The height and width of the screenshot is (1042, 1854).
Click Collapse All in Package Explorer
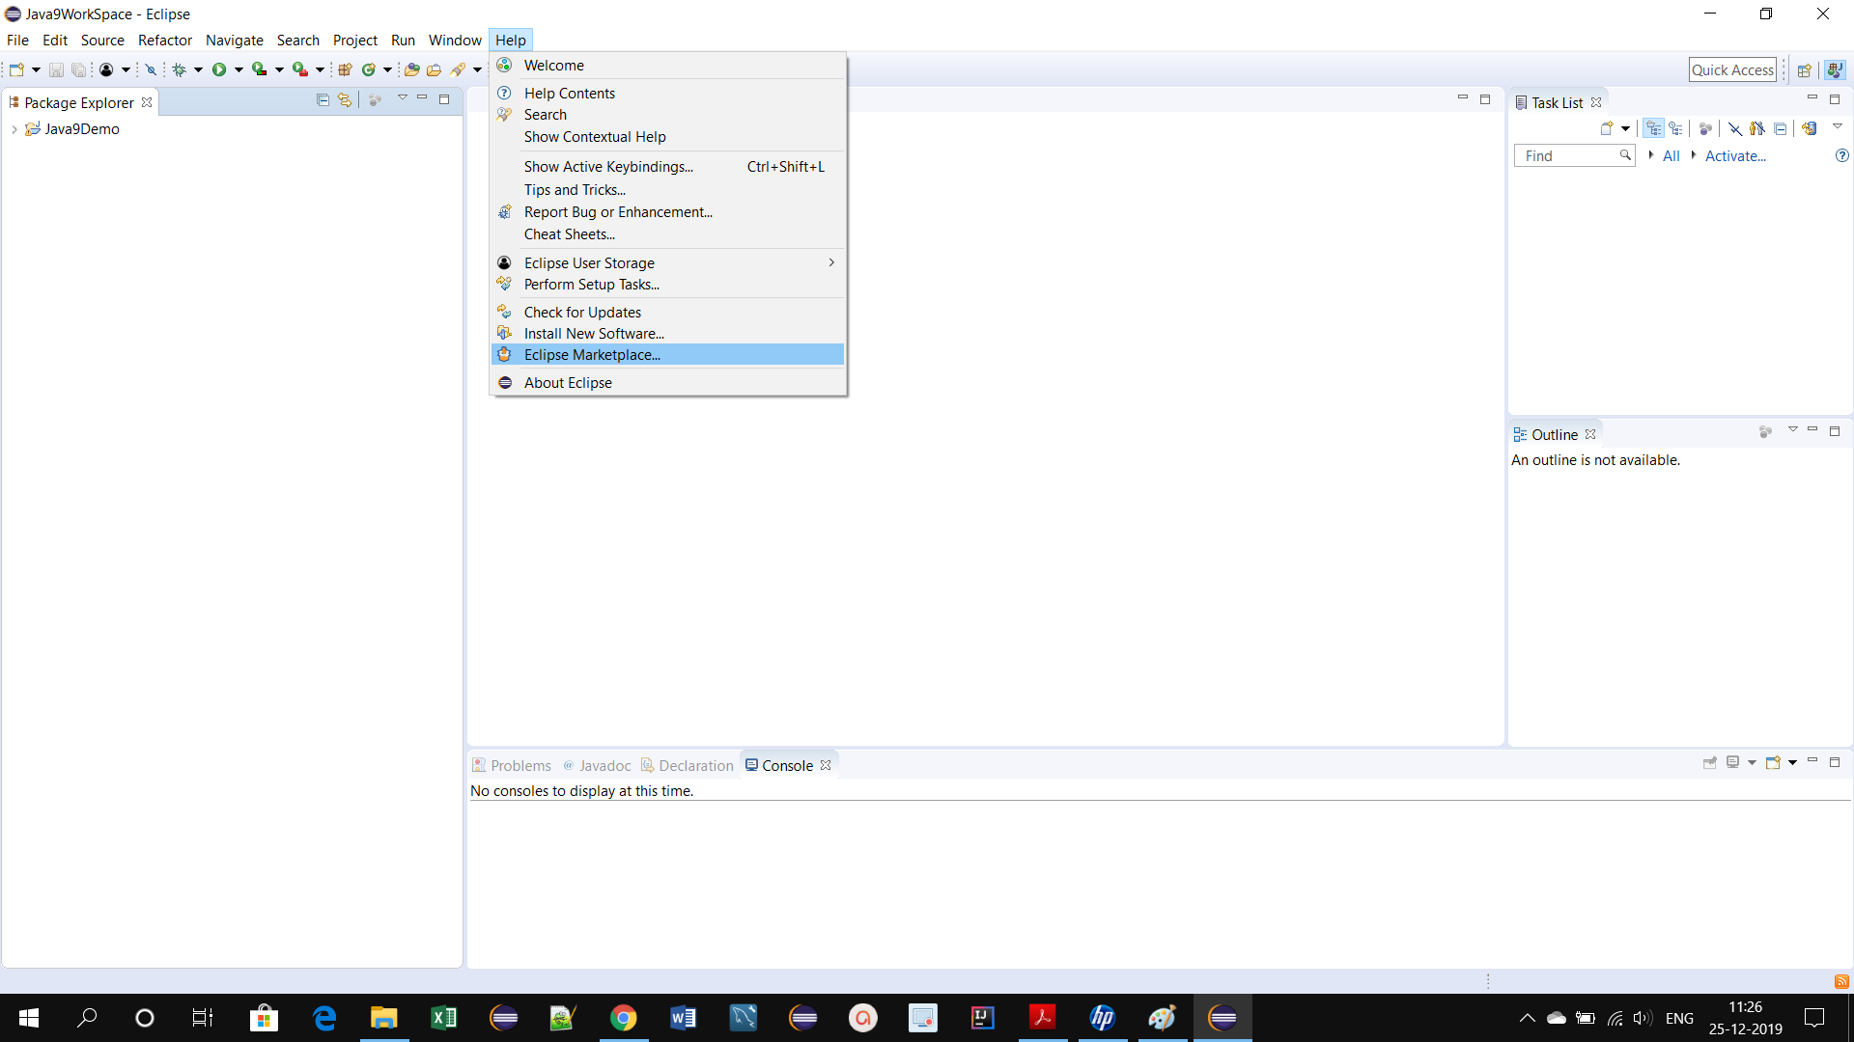[x=323, y=100]
